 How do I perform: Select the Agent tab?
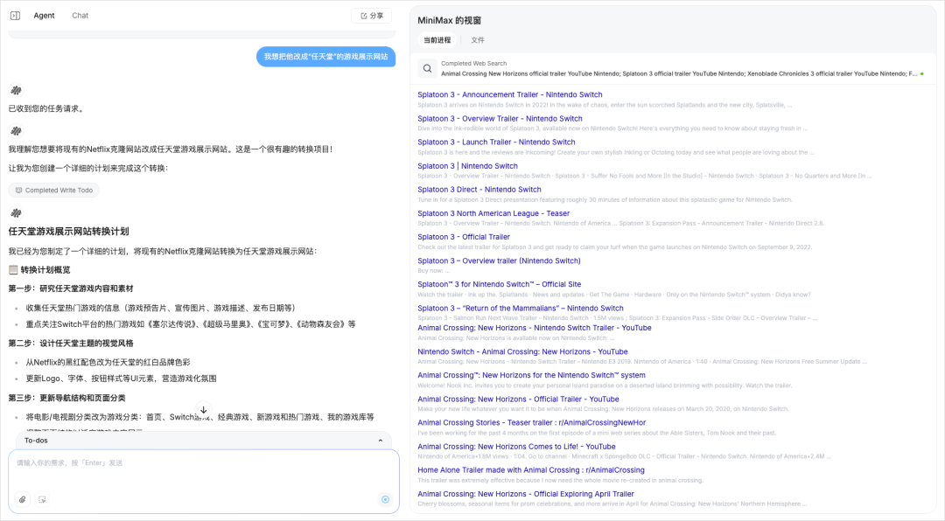44,15
